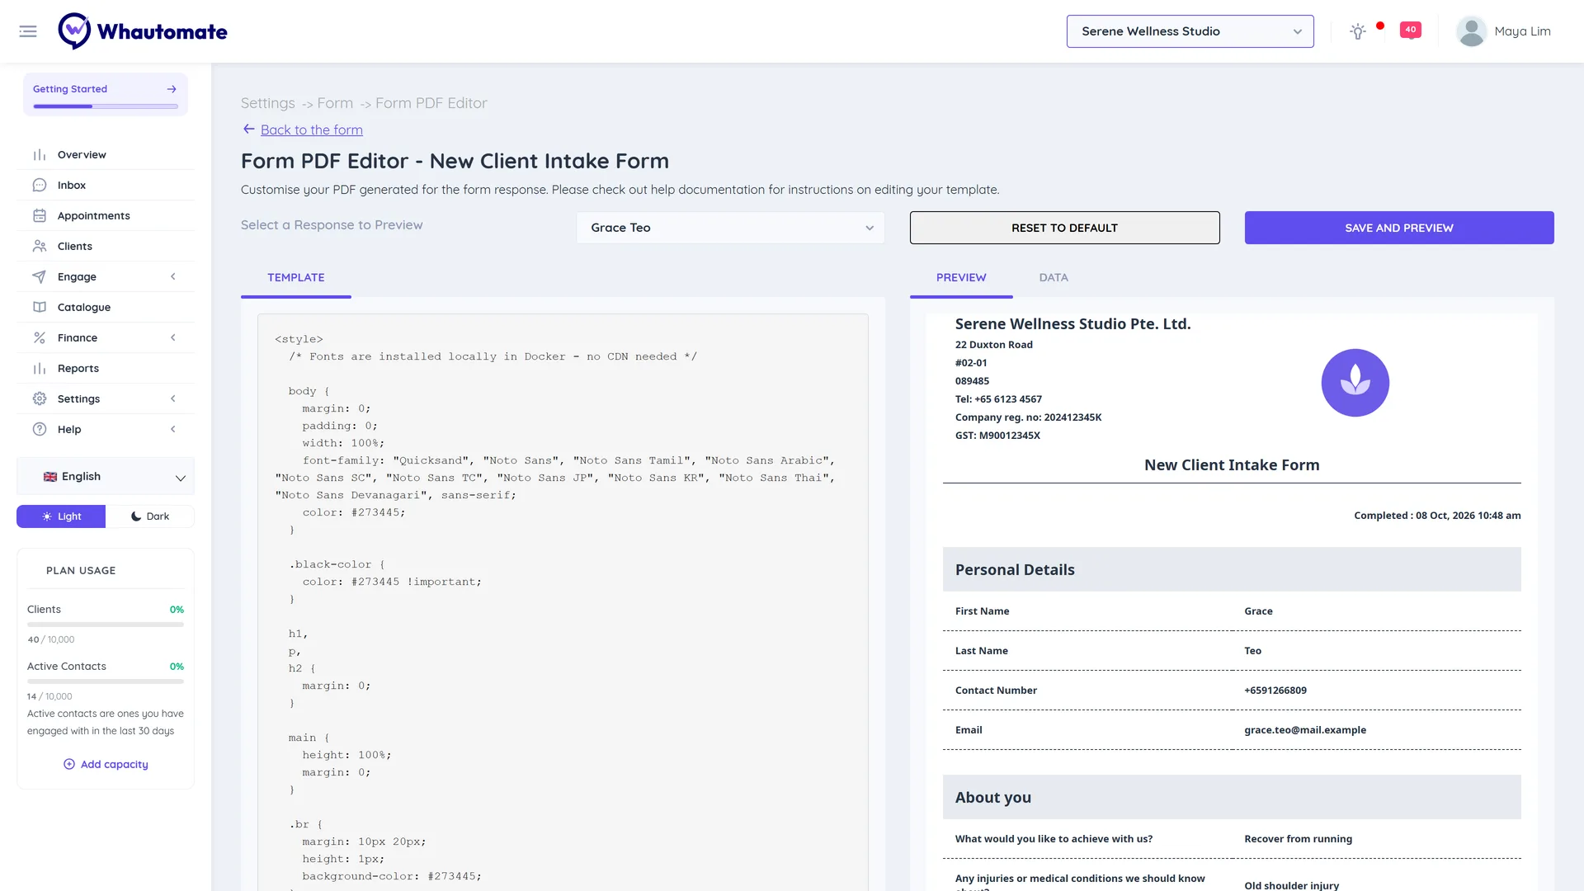Switch to the DATA tab
This screenshot has height=891, width=1584.
click(1054, 278)
